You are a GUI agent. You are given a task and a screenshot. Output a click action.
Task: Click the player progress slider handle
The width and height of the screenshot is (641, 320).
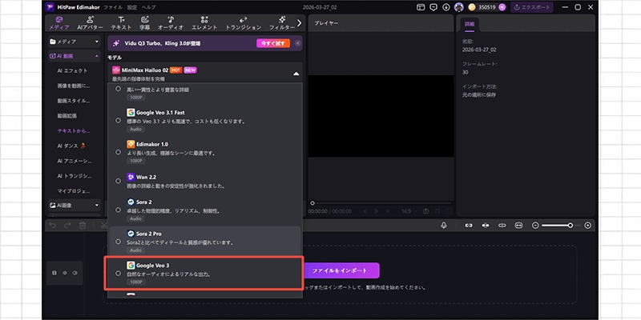tap(312, 203)
